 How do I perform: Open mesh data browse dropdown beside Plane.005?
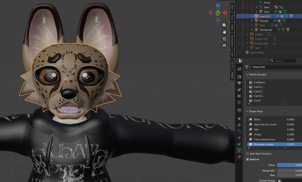[248, 67]
